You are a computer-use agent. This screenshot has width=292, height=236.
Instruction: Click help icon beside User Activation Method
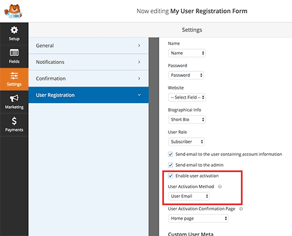coord(220,187)
